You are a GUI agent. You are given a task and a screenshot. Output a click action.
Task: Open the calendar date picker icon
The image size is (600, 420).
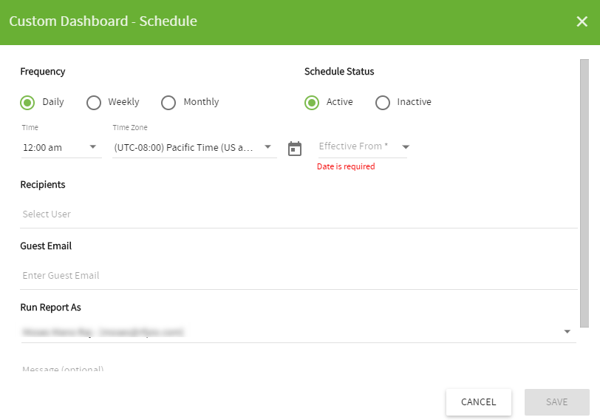pos(295,149)
